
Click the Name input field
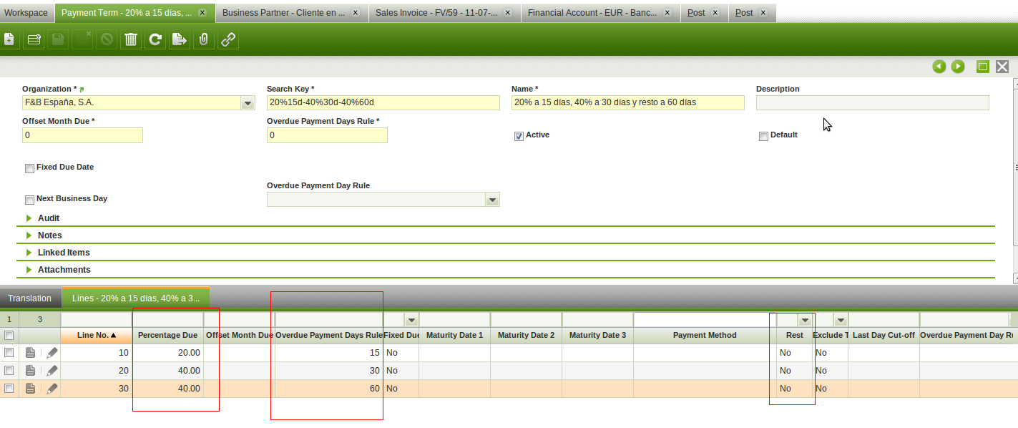click(628, 102)
